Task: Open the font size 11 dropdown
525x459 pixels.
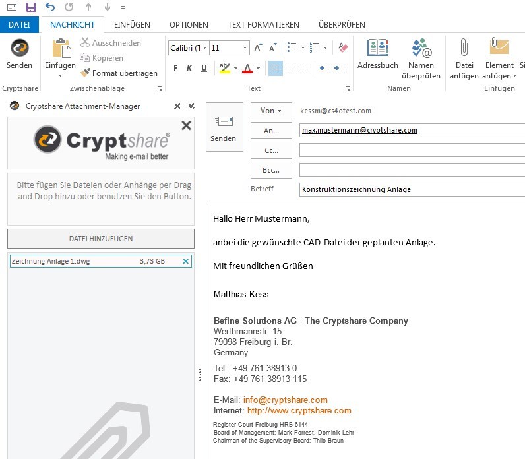Action: tap(245, 48)
